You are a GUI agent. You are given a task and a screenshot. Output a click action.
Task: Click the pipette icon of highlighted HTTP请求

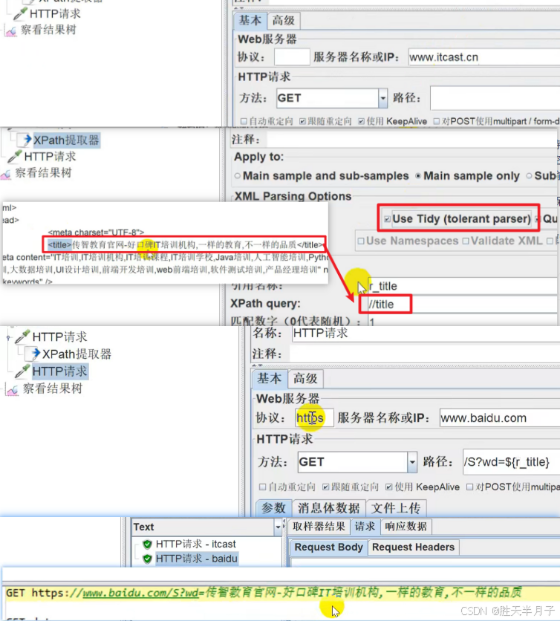pos(22,371)
